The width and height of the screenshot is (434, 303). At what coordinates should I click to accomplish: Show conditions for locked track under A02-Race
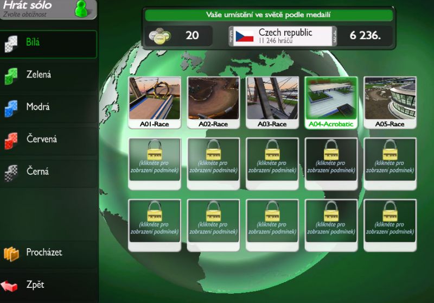tap(213, 164)
